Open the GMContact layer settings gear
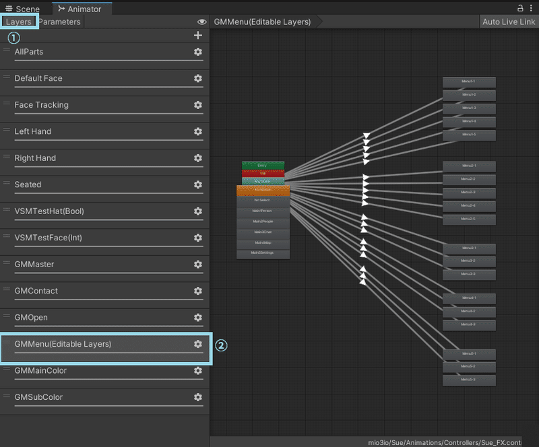 197,291
